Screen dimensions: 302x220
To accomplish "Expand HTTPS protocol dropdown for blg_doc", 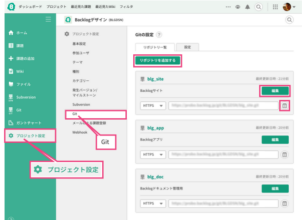I will 153,204.
